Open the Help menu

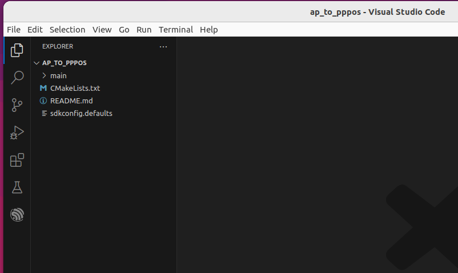pos(209,30)
